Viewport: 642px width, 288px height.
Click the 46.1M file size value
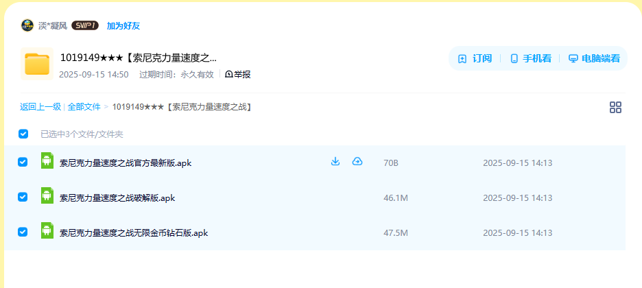tap(396, 198)
